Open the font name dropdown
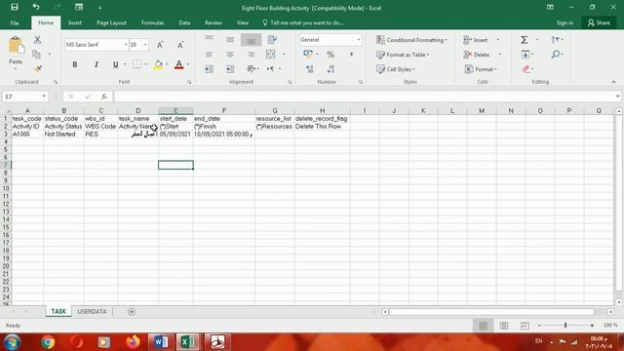The image size is (624, 351). (x=126, y=45)
